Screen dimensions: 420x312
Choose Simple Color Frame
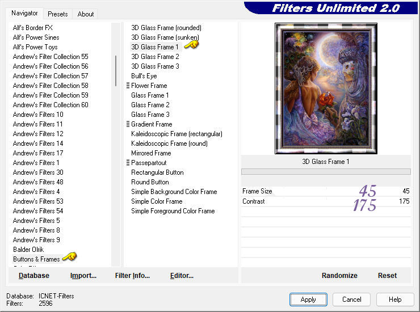tap(157, 201)
